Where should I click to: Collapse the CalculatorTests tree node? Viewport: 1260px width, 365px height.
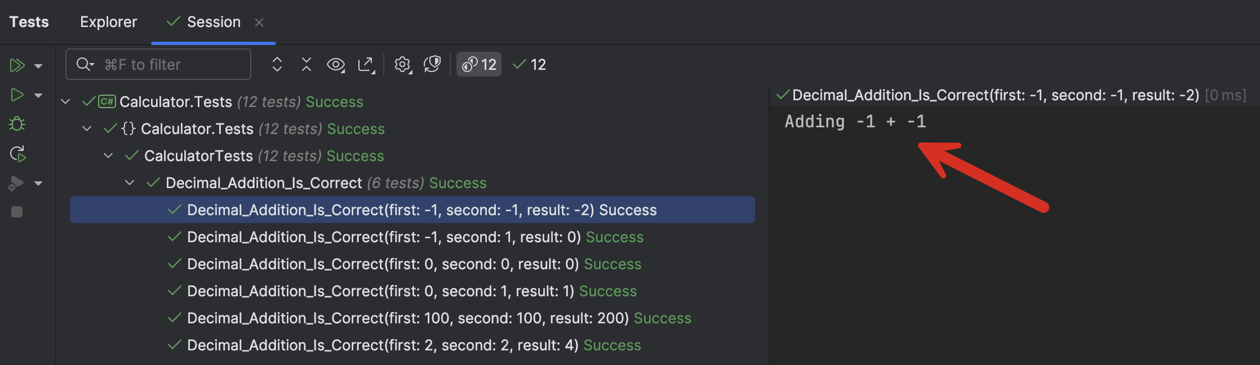108,155
